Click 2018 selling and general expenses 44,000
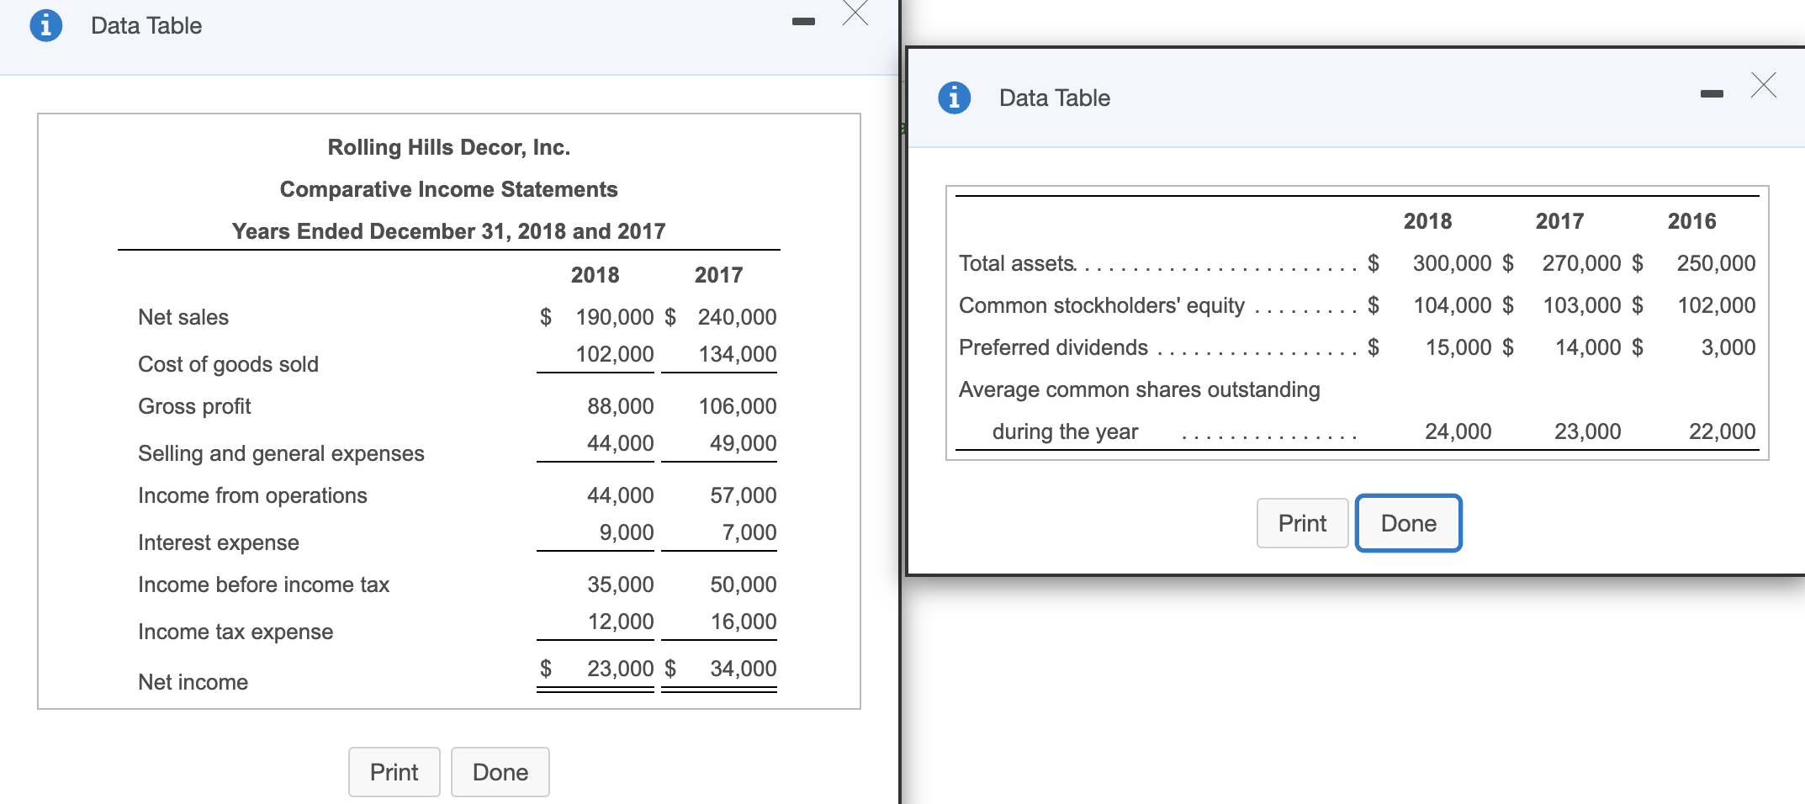 pyautogui.click(x=620, y=443)
